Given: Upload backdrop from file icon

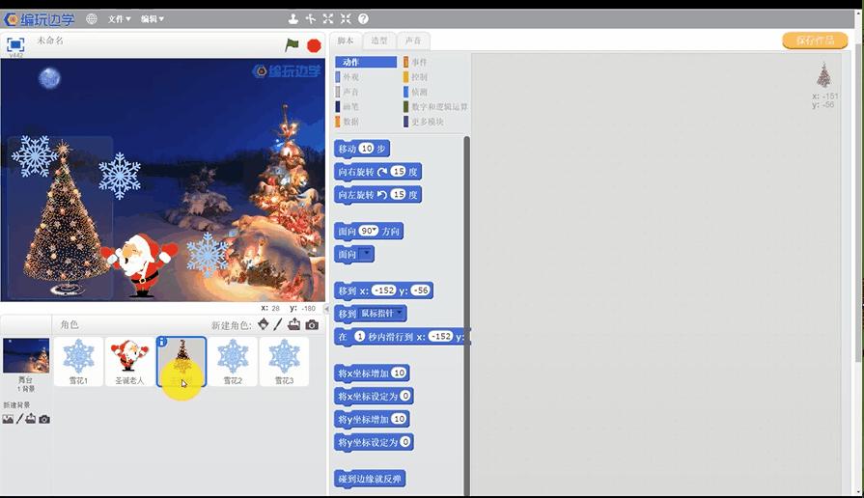Looking at the screenshot, I should [x=31, y=419].
